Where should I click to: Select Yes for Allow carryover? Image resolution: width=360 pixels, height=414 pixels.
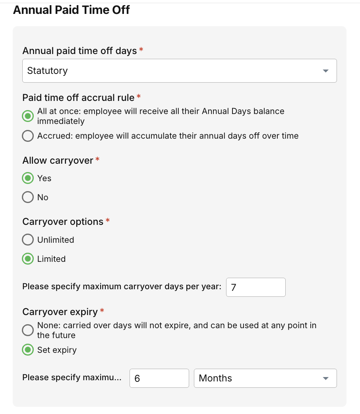28,178
